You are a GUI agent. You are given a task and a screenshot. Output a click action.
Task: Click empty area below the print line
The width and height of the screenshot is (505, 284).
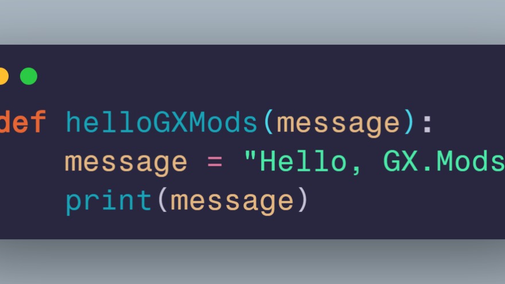[252, 227]
